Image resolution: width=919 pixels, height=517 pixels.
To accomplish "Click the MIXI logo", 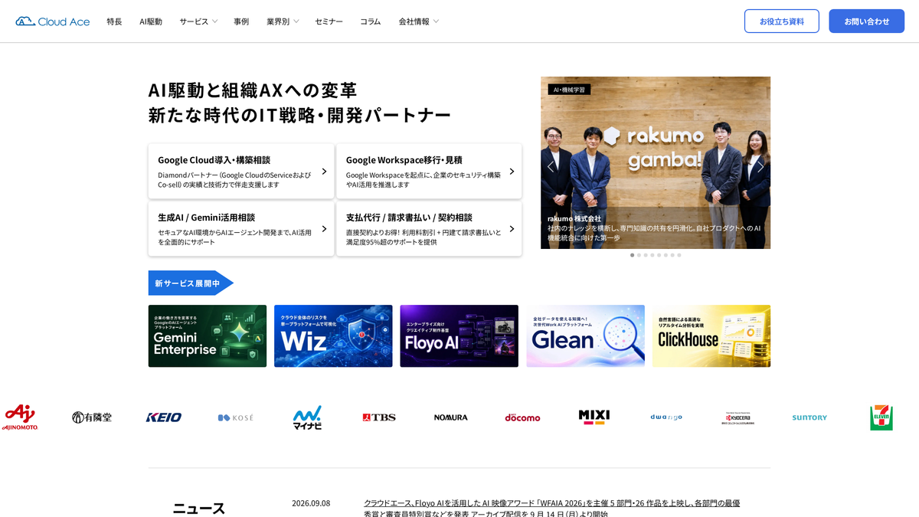I will [594, 417].
